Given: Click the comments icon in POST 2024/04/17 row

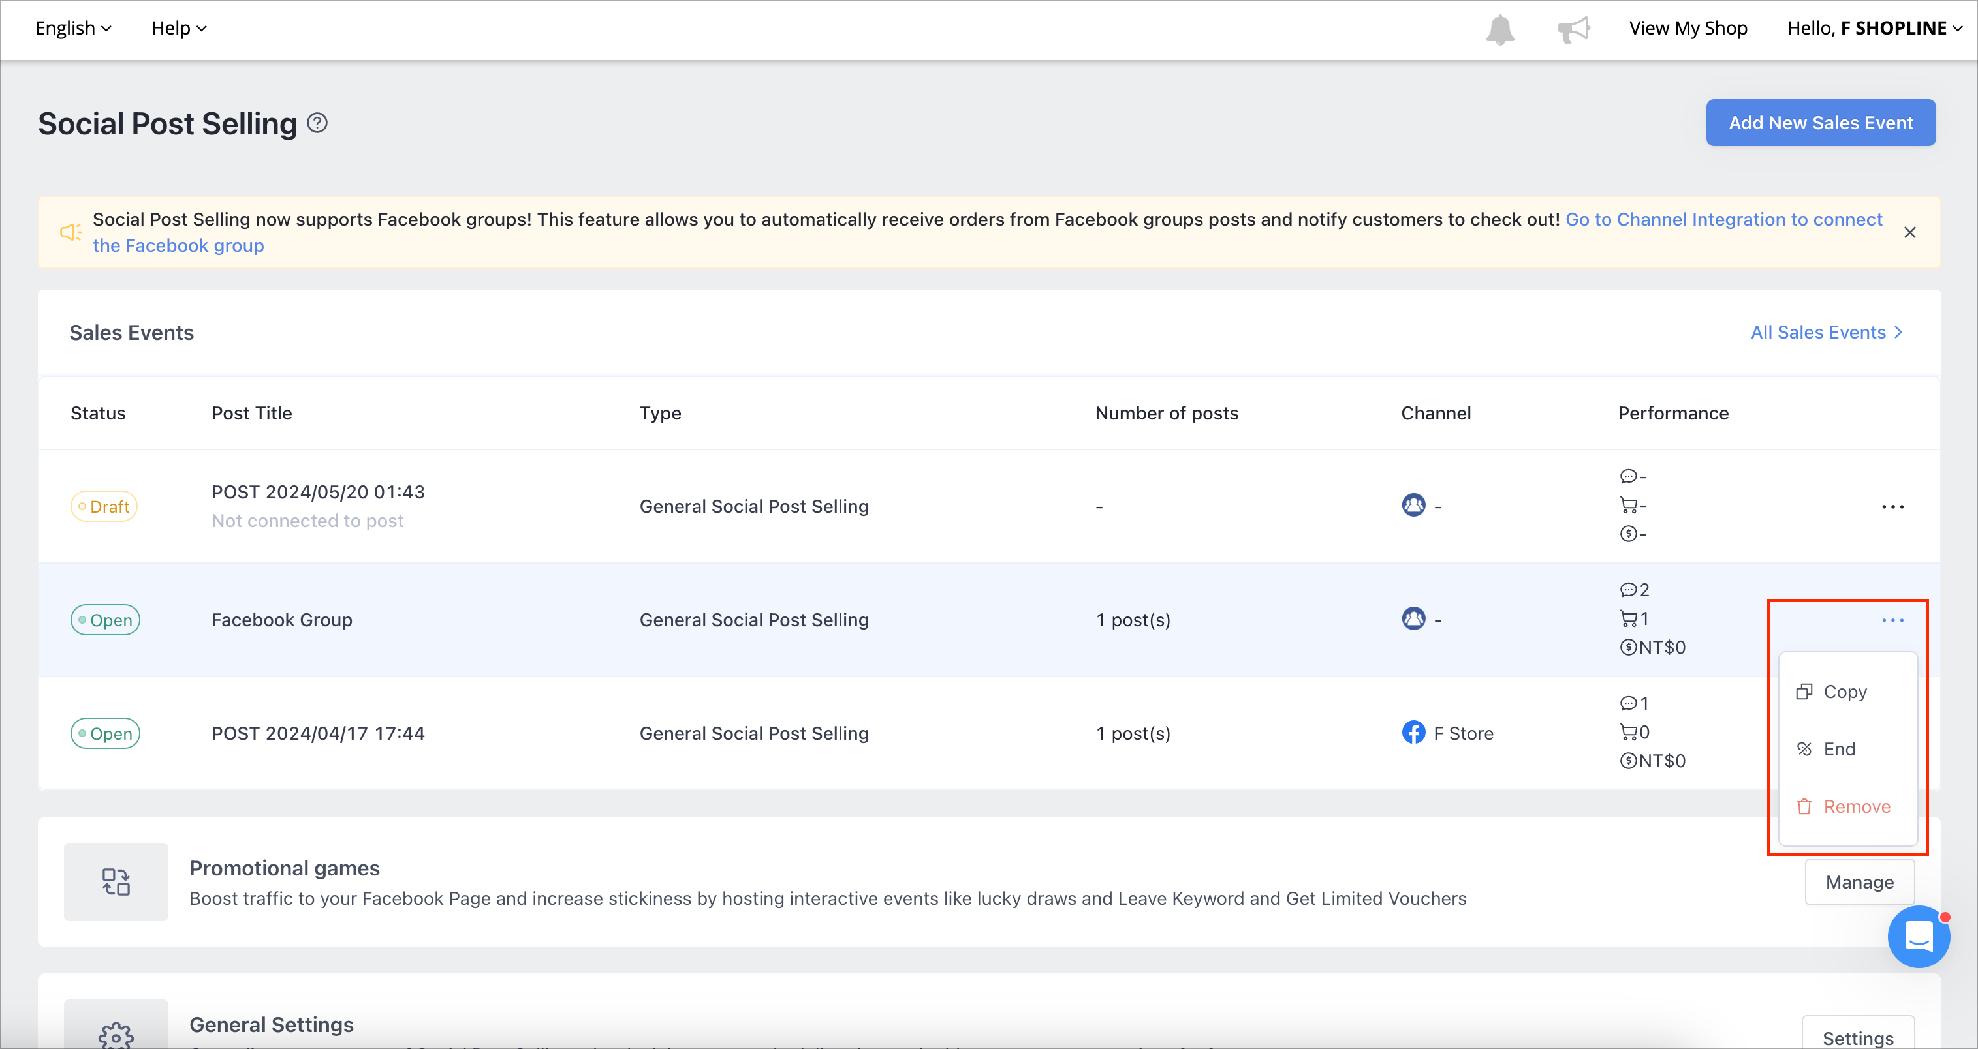Looking at the screenshot, I should click(1628, 704).
